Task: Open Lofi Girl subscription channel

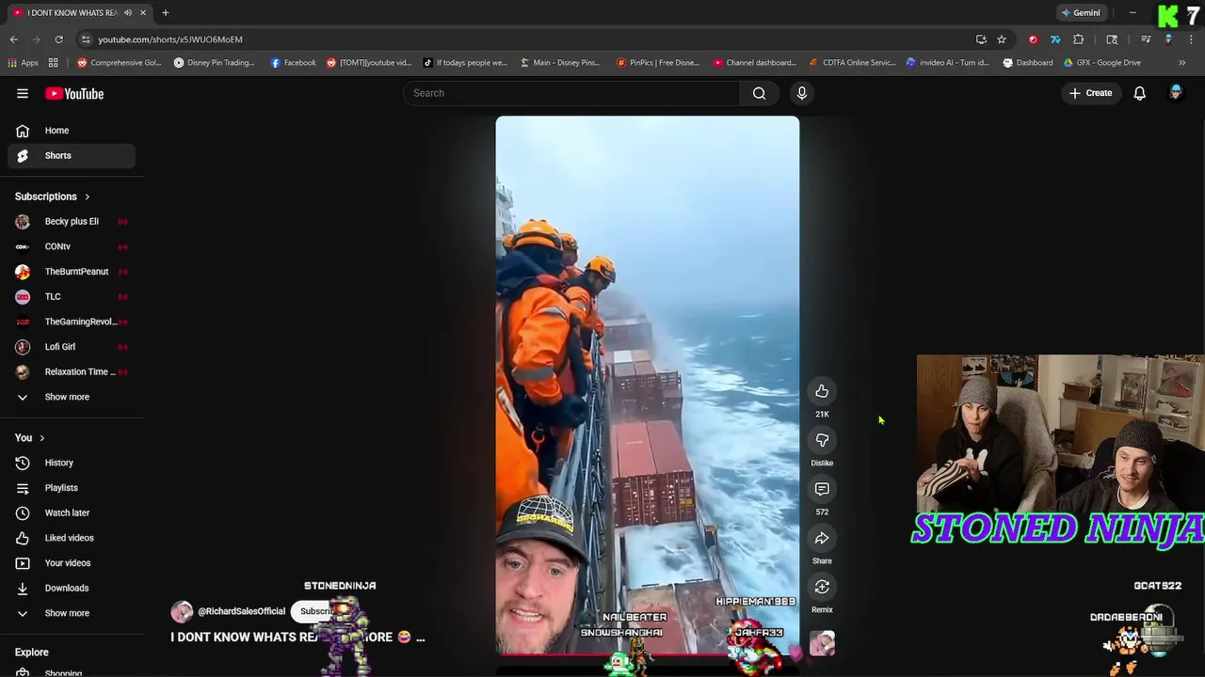Action: [x=72, y=347]
